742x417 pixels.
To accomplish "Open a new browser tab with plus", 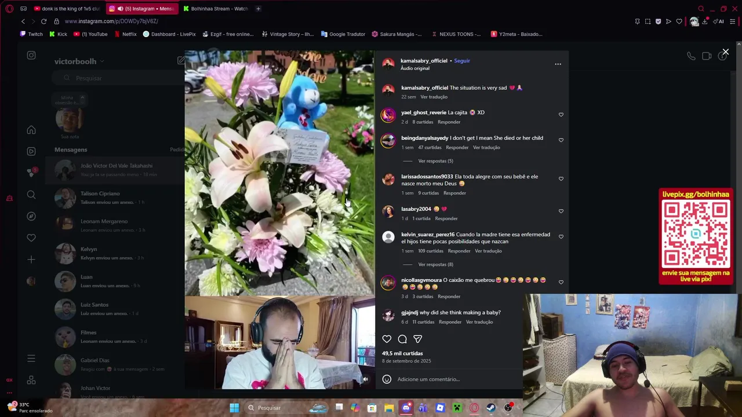I will pyautogui.click(x=258, y=9).
